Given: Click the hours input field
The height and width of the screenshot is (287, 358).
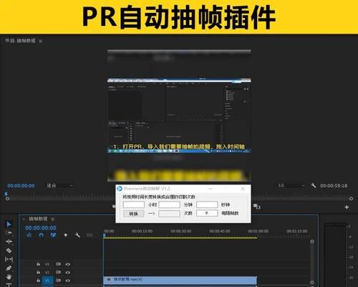Looking at the screenshot, I should click(134, 204).
